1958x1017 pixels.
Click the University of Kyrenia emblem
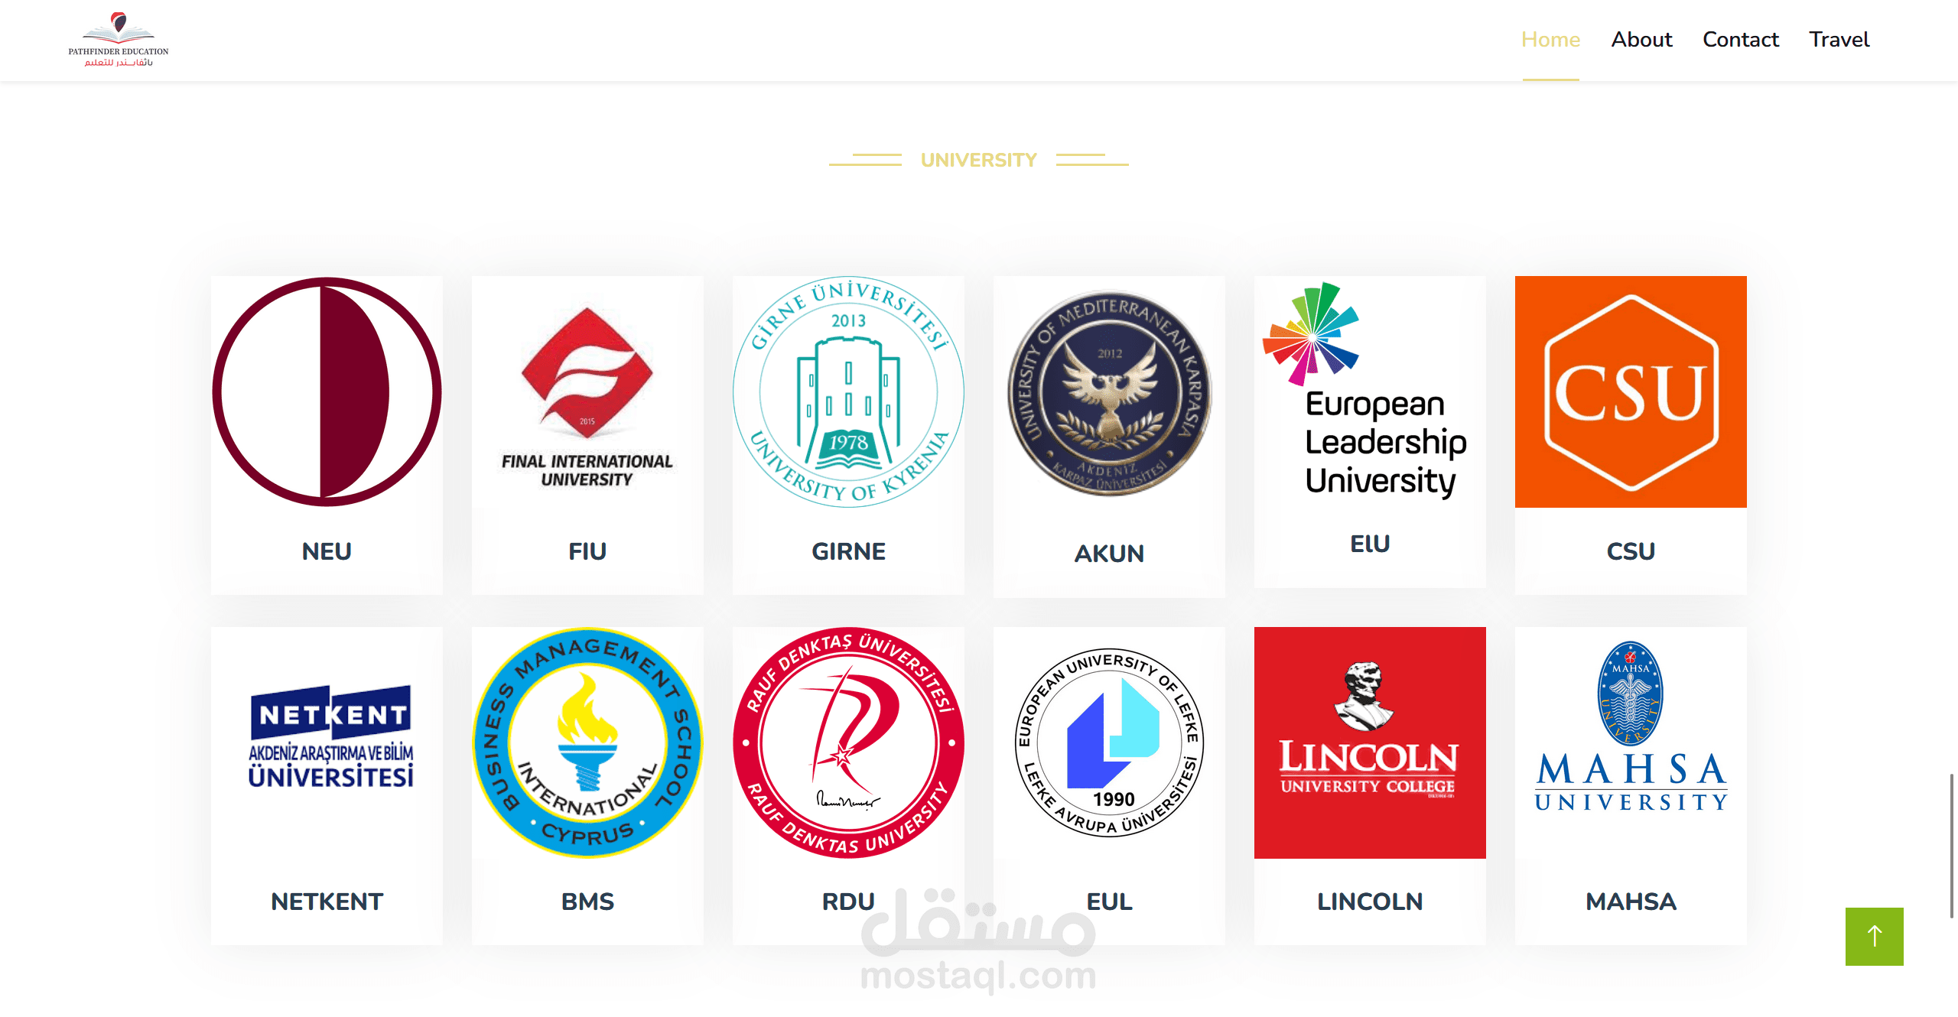pyautogui.click(x=848, y=392)
